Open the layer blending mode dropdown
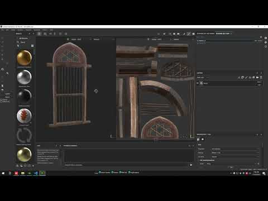 point(259,82)
